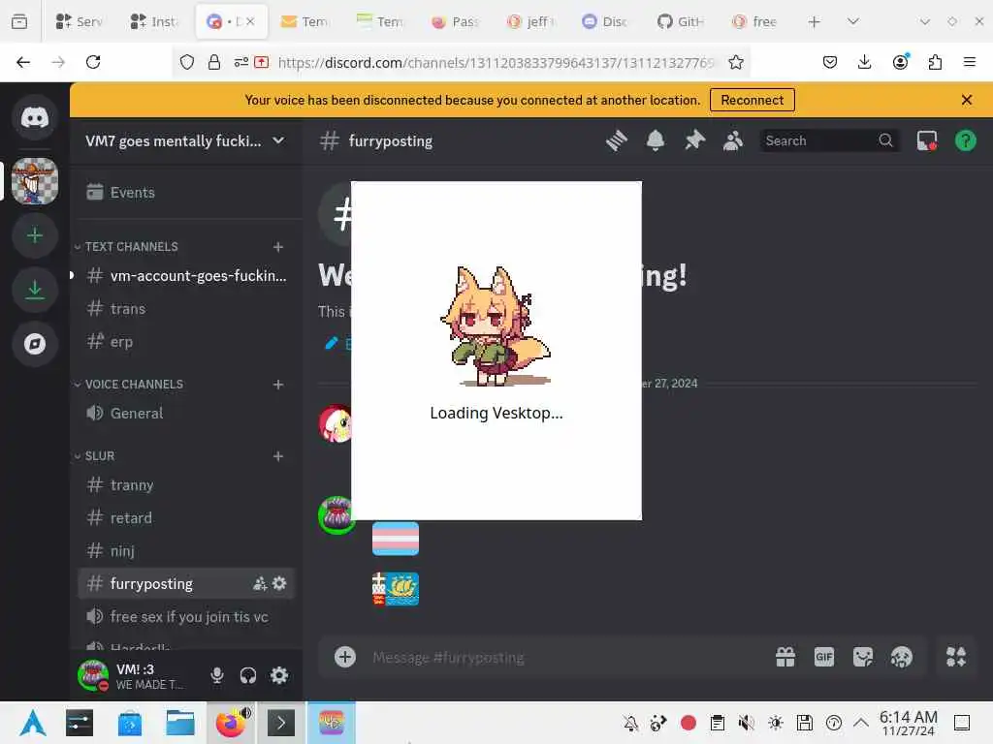Open the ninj channel
The height and width of the screenshot is (744, 993).
(x=186, y=551)
